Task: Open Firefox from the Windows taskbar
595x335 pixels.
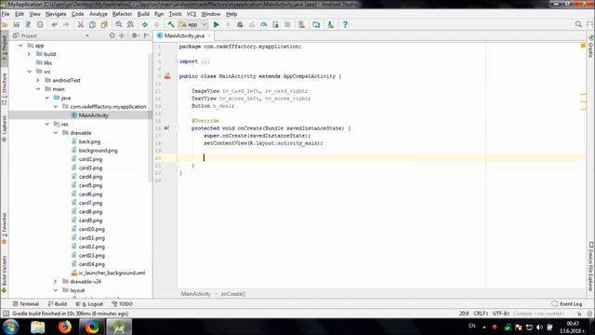Action: (65, 327)
